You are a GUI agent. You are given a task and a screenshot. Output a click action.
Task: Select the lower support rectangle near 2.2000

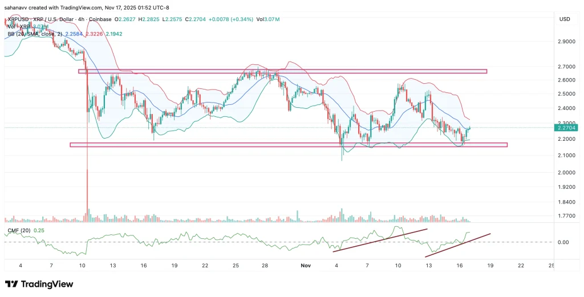[288, 145]
